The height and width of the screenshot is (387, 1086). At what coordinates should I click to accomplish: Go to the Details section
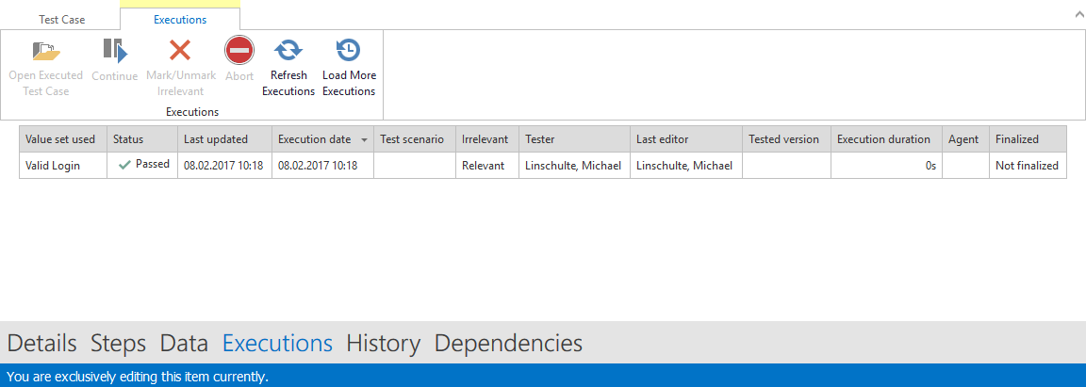point(41,343)
